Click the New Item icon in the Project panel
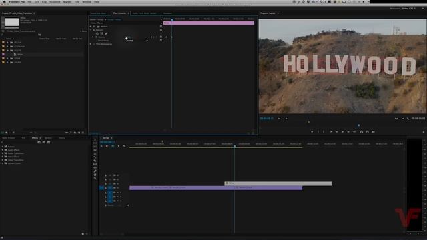The image size is (427, 240). [79, 133]
